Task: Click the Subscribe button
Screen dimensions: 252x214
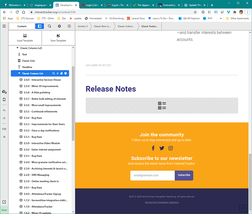Action: pos(184,175)
